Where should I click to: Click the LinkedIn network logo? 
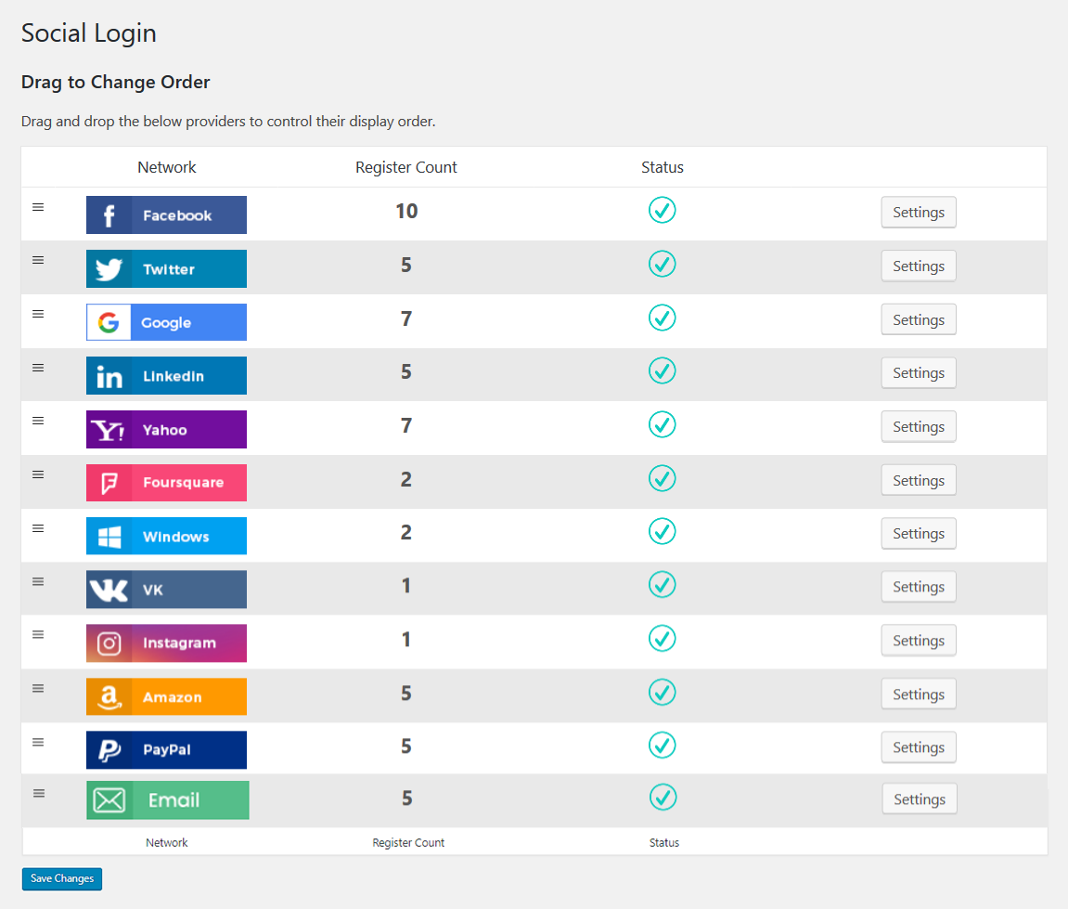point(166,376)
